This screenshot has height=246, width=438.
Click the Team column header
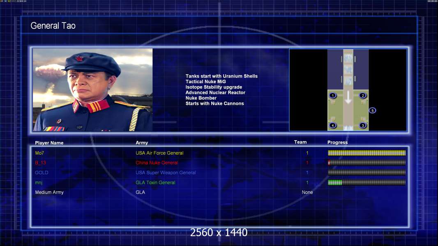(x=300, y=142)
